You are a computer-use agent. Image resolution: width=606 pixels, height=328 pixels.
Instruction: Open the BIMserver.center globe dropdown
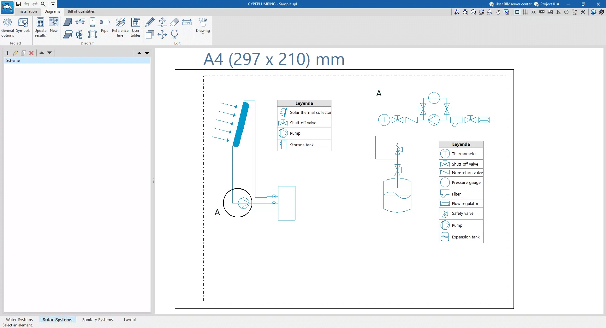593,12
